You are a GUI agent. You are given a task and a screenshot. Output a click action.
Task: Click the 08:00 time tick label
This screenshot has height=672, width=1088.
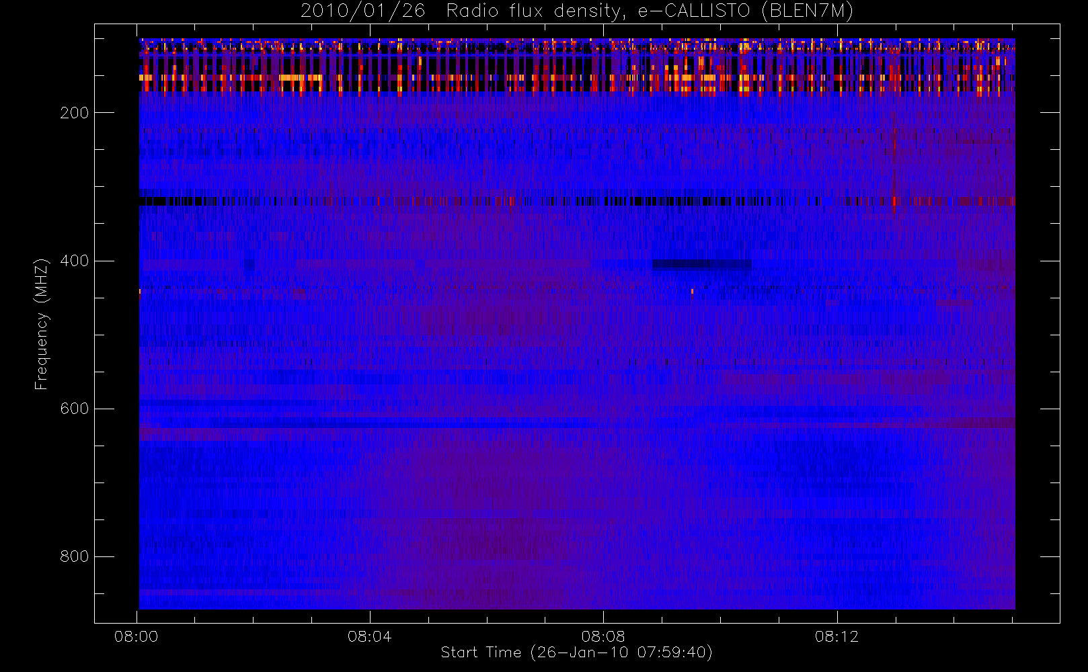click(137, 636)
